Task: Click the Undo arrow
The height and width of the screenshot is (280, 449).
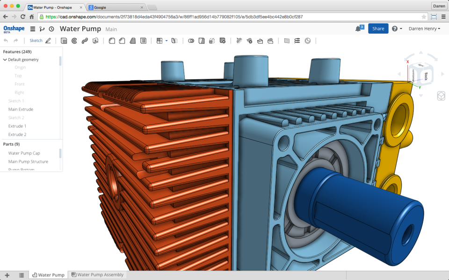Action: 6,41
